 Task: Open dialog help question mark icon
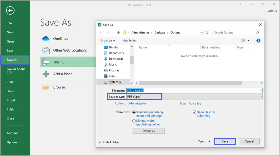click(258, 40)
